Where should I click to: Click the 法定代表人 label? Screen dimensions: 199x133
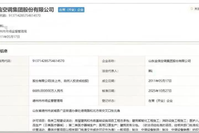click(110, 71)
